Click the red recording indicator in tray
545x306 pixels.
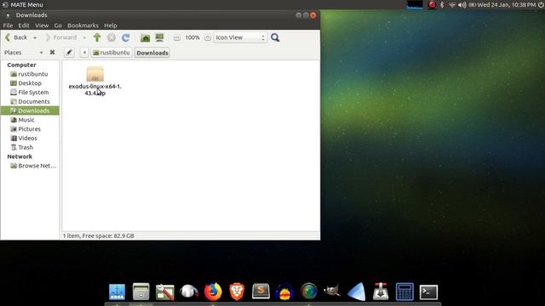point(432,4)
